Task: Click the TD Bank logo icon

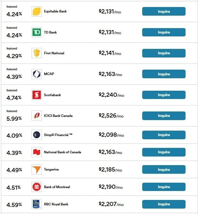Action: (37, 32)
